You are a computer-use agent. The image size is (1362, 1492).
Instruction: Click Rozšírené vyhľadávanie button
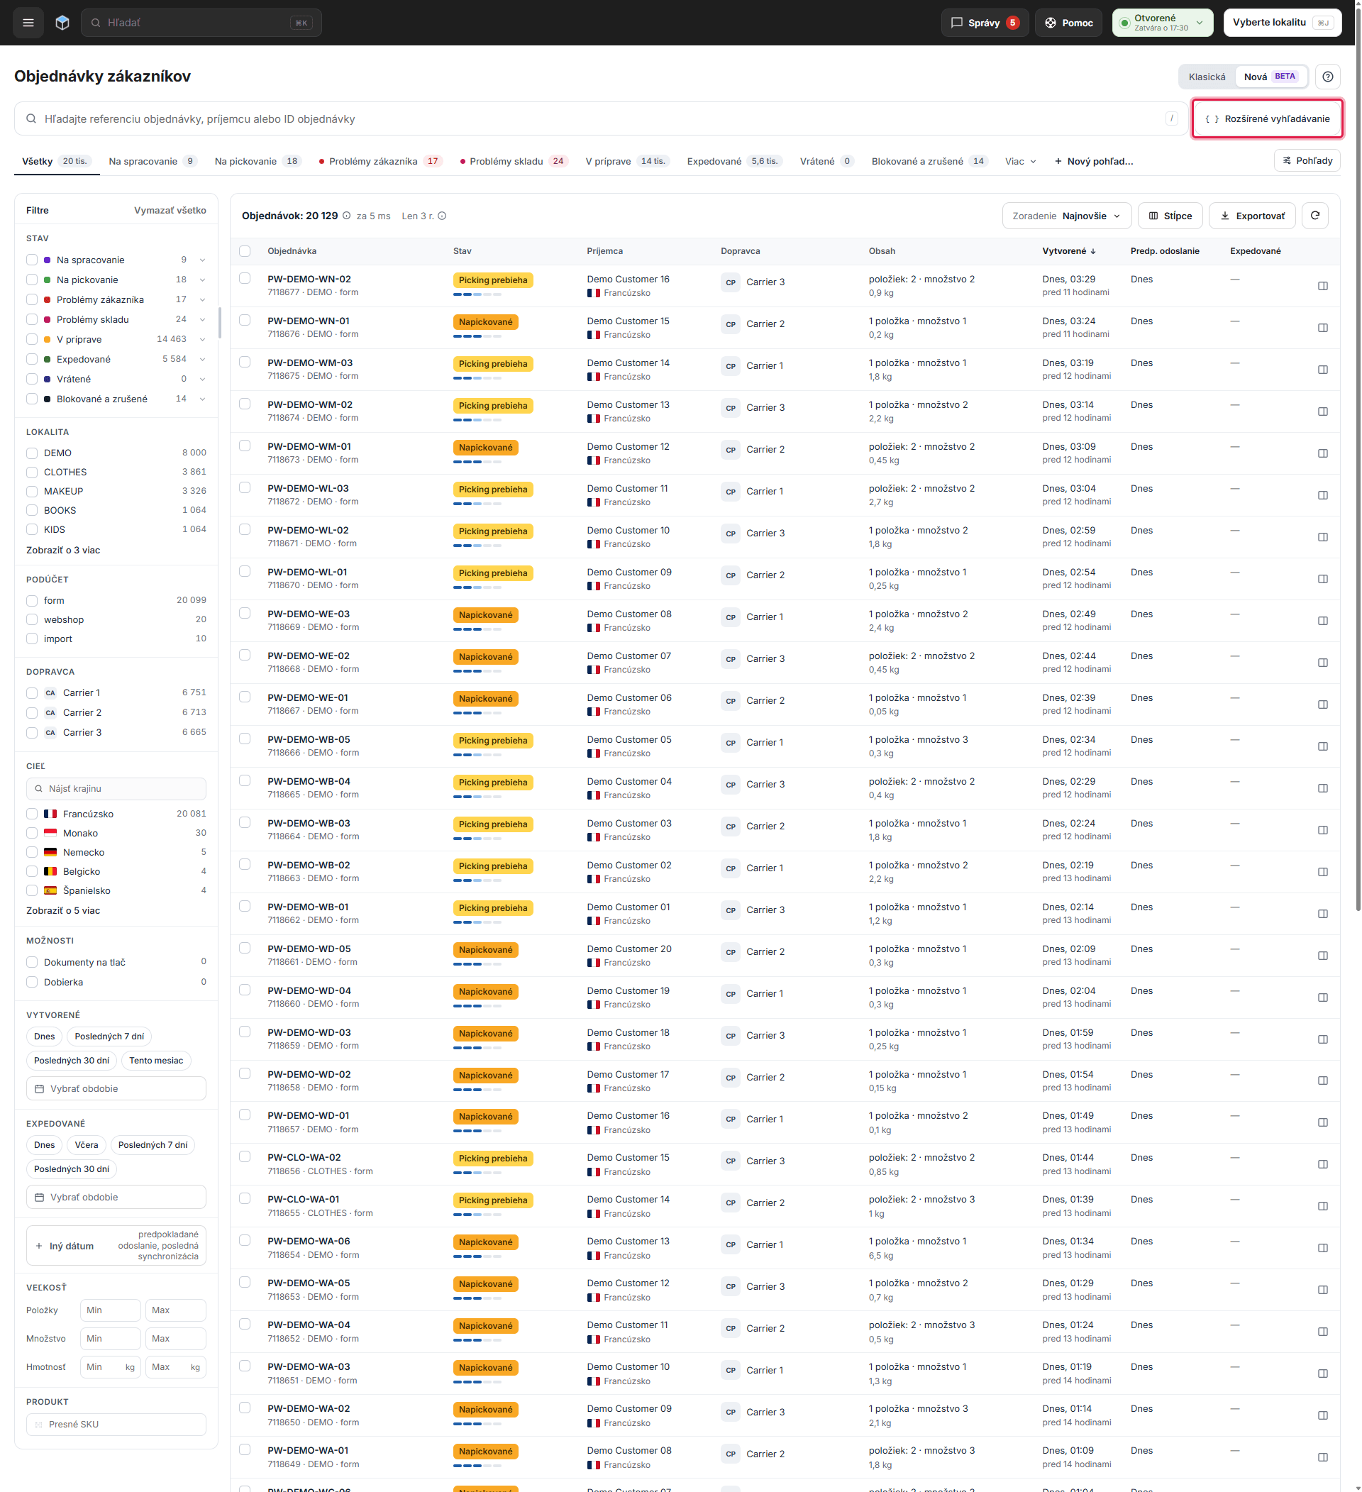(x=1268, y=119)
